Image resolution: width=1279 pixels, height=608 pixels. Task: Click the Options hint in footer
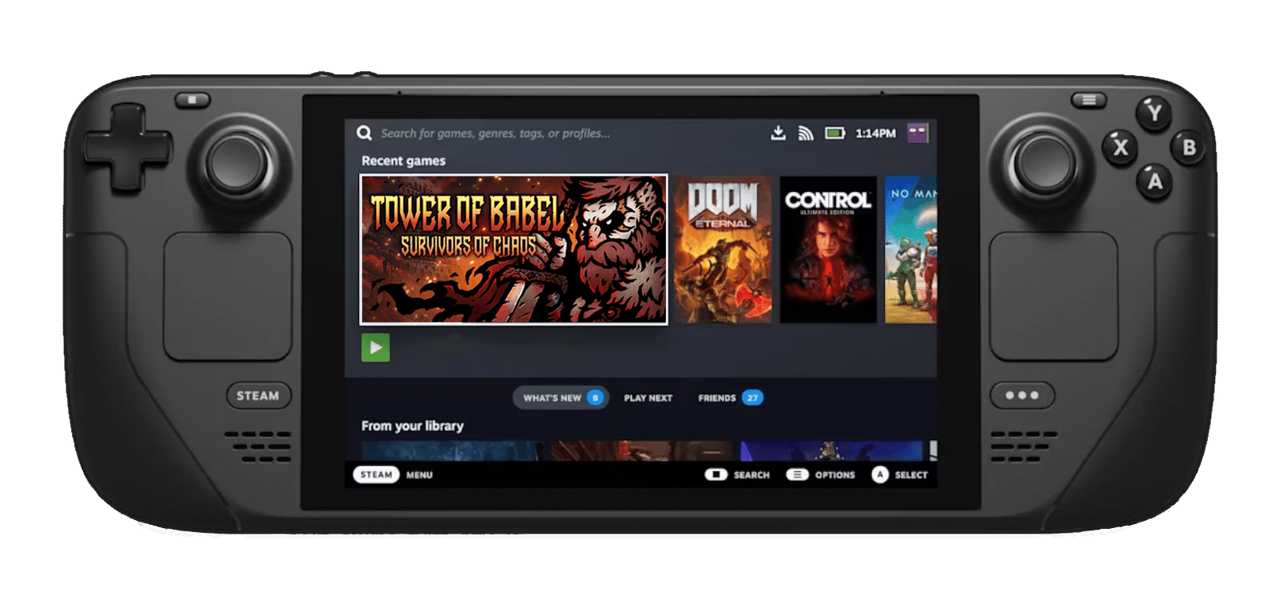point(821,475)
